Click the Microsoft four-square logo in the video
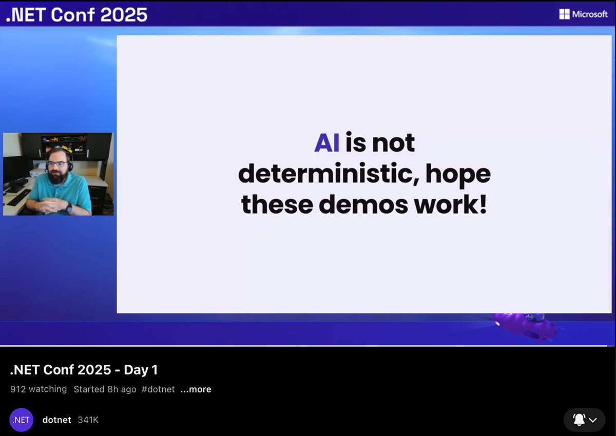The height and width of the screenshot is (436, 616). pos(564,14)
